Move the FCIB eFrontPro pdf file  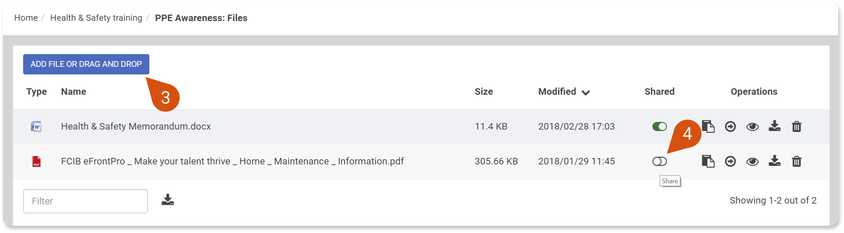(x=730, y=161)
